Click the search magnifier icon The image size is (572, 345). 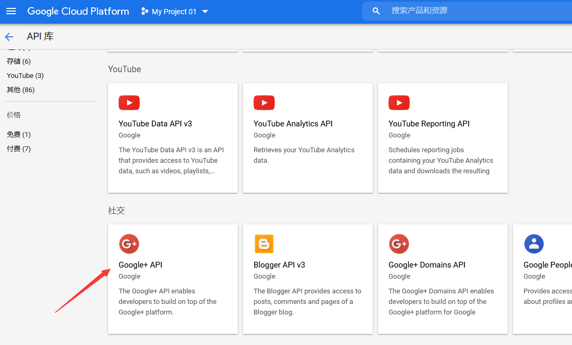tap(376, 11)
